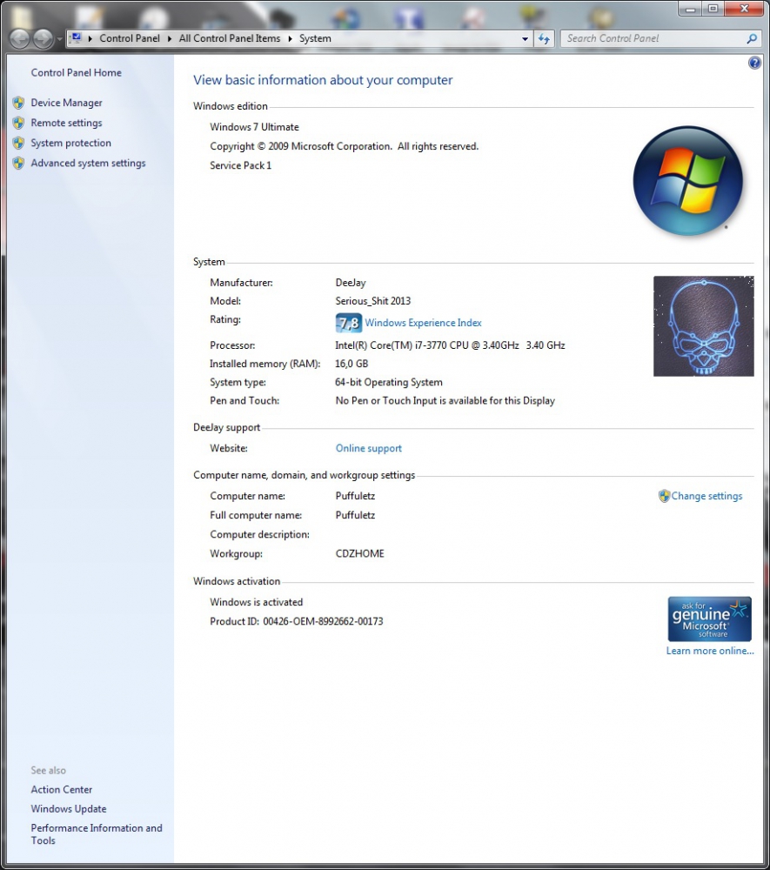Expand arrow after All Control Panel Items
This screenshot has width=770, height=870.
290,38
